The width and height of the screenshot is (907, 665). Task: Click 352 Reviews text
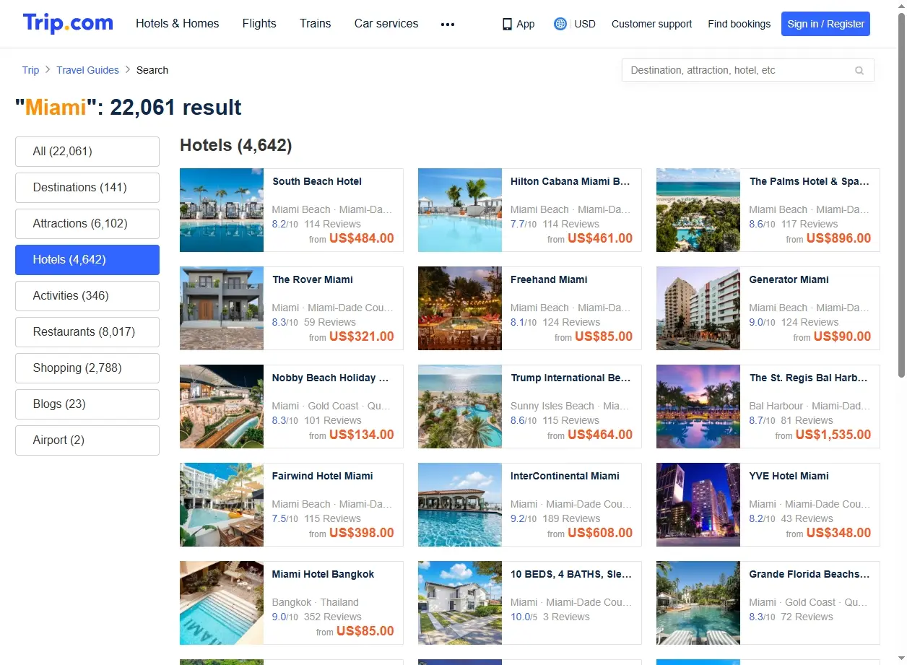click(x=333, y=617)
